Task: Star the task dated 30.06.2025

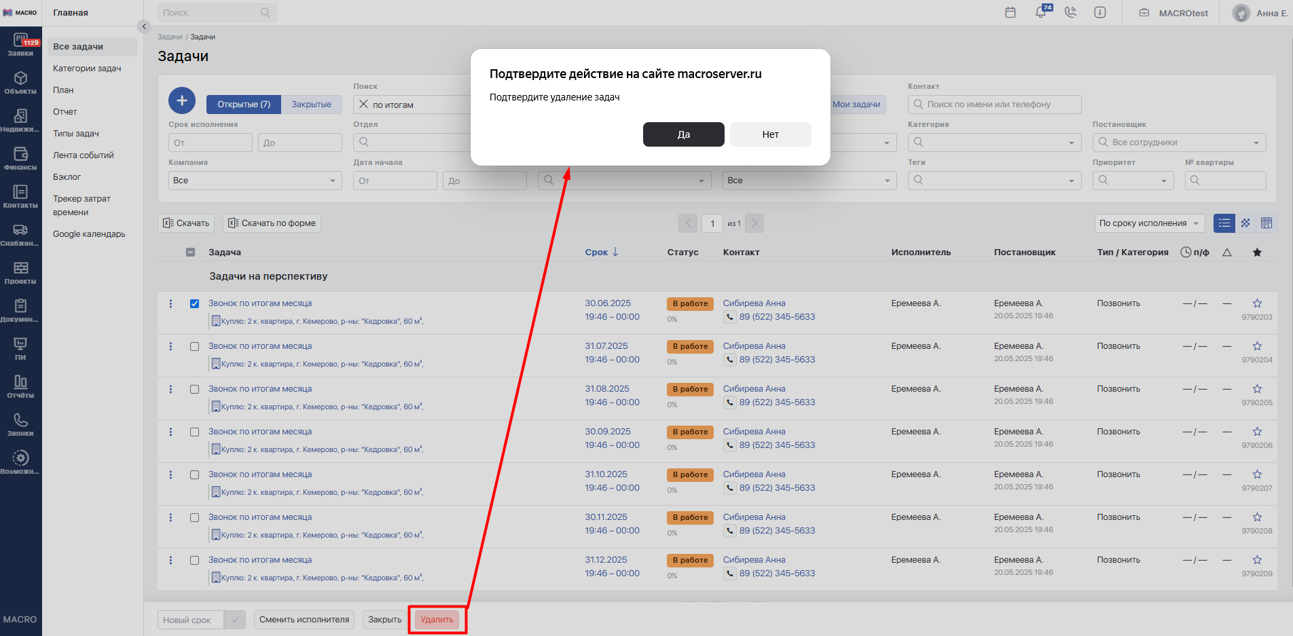Action: tap(1257, 303)
